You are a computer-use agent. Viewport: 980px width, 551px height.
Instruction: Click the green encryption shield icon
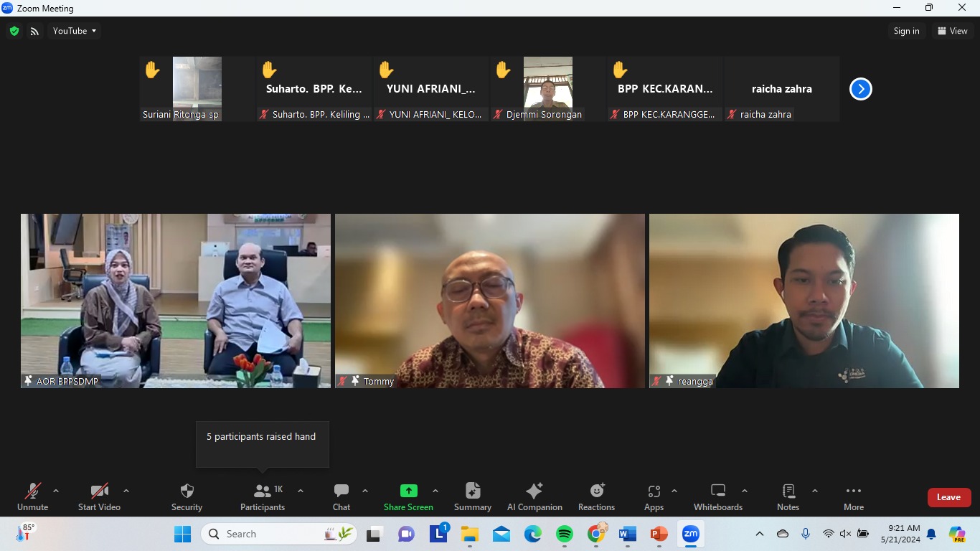(14, 31)
